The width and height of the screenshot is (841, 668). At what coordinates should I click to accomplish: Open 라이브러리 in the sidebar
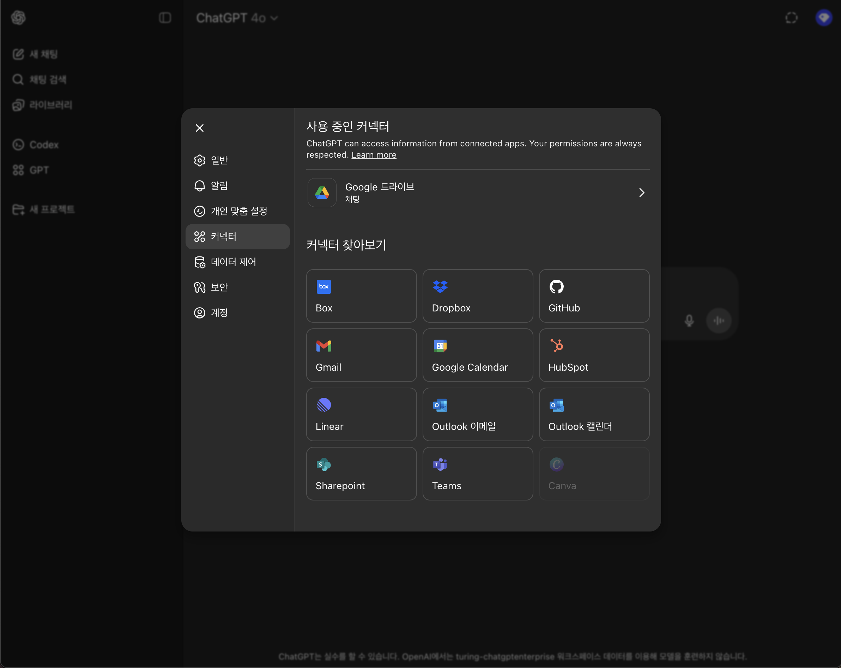click(42, 105)
